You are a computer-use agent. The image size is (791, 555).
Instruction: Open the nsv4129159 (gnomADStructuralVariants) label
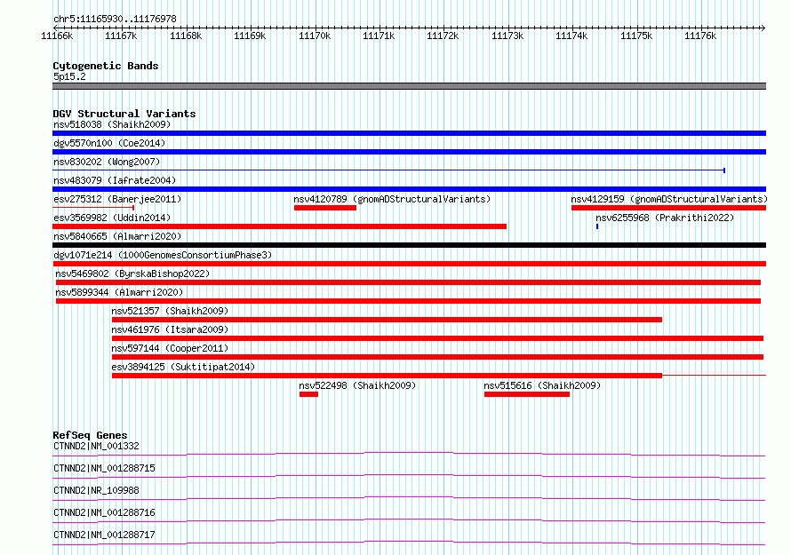(669, 199)
